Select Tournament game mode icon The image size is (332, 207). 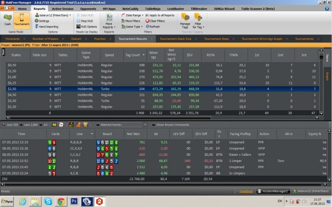[x=22, y=19]
